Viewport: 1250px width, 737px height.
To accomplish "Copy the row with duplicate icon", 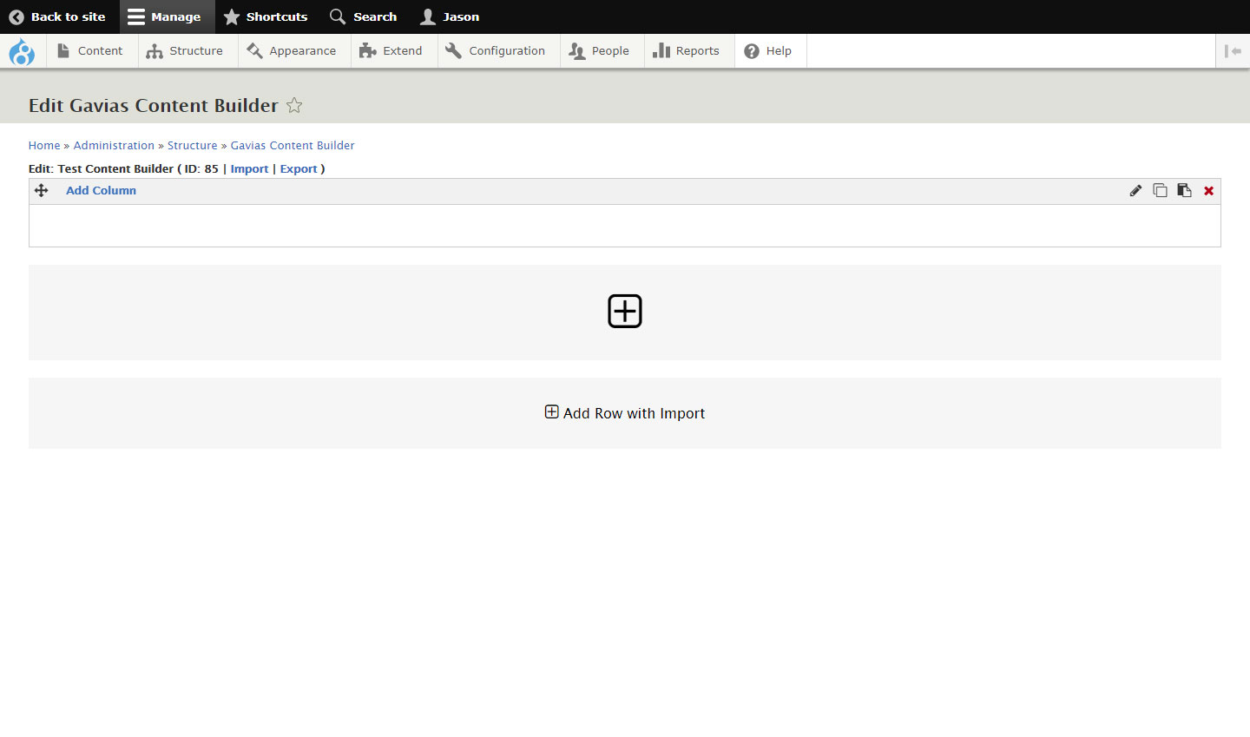I will pos(1160,190).
